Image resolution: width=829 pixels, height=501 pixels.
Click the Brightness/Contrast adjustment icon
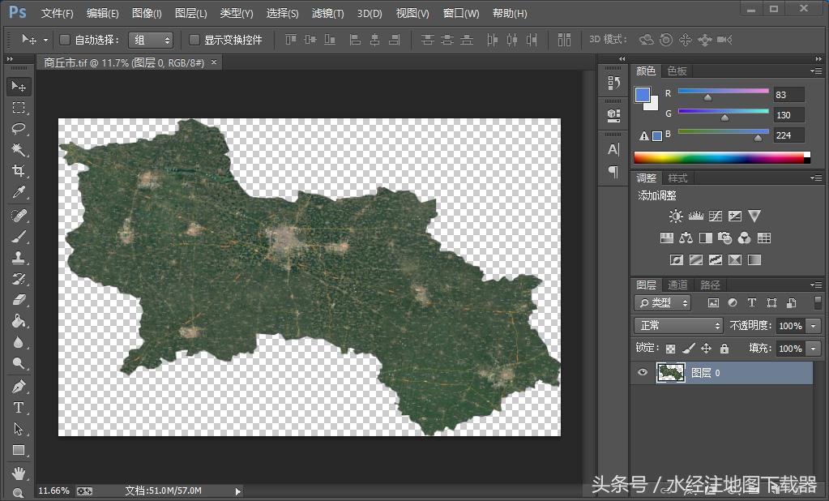click(676, 216)
